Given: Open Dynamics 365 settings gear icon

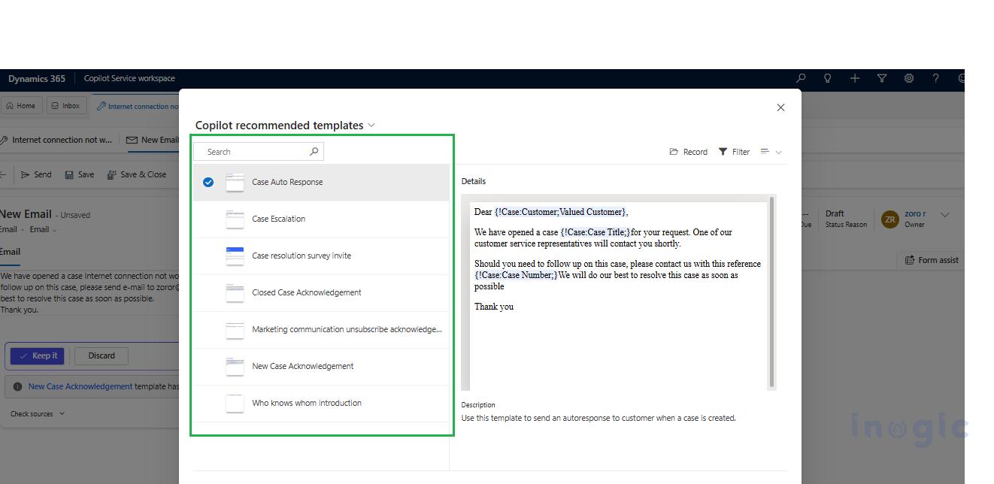Looking at the screenshot, I should (x=909, y=78).
